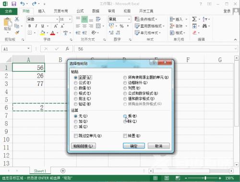Click the Clear eraser icon
The height and width of the screenshot is (182, 240).
(194, 33)
